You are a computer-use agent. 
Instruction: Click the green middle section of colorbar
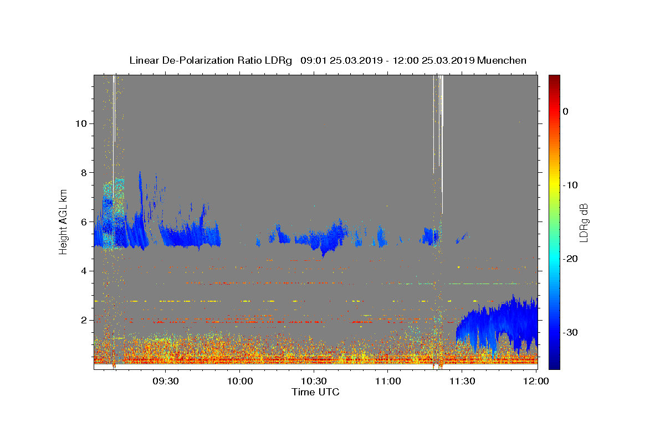point(554,222)
